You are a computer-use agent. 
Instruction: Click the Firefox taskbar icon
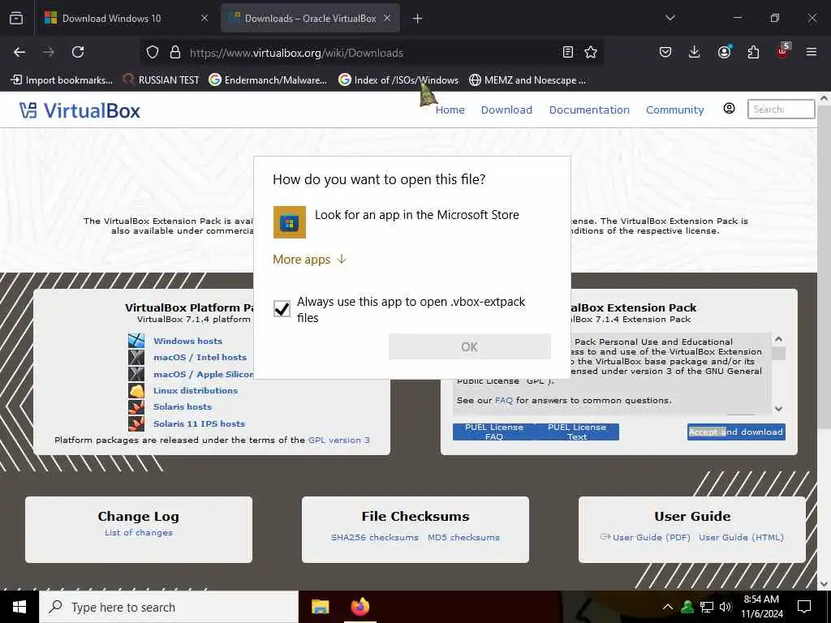point(360,607)
